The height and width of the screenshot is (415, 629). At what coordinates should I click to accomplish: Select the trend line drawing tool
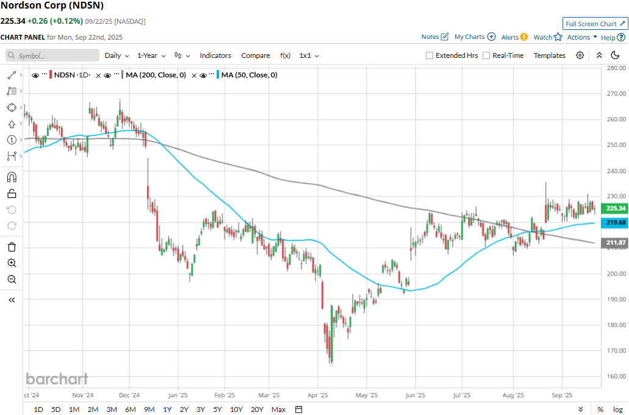pos(12,75)
